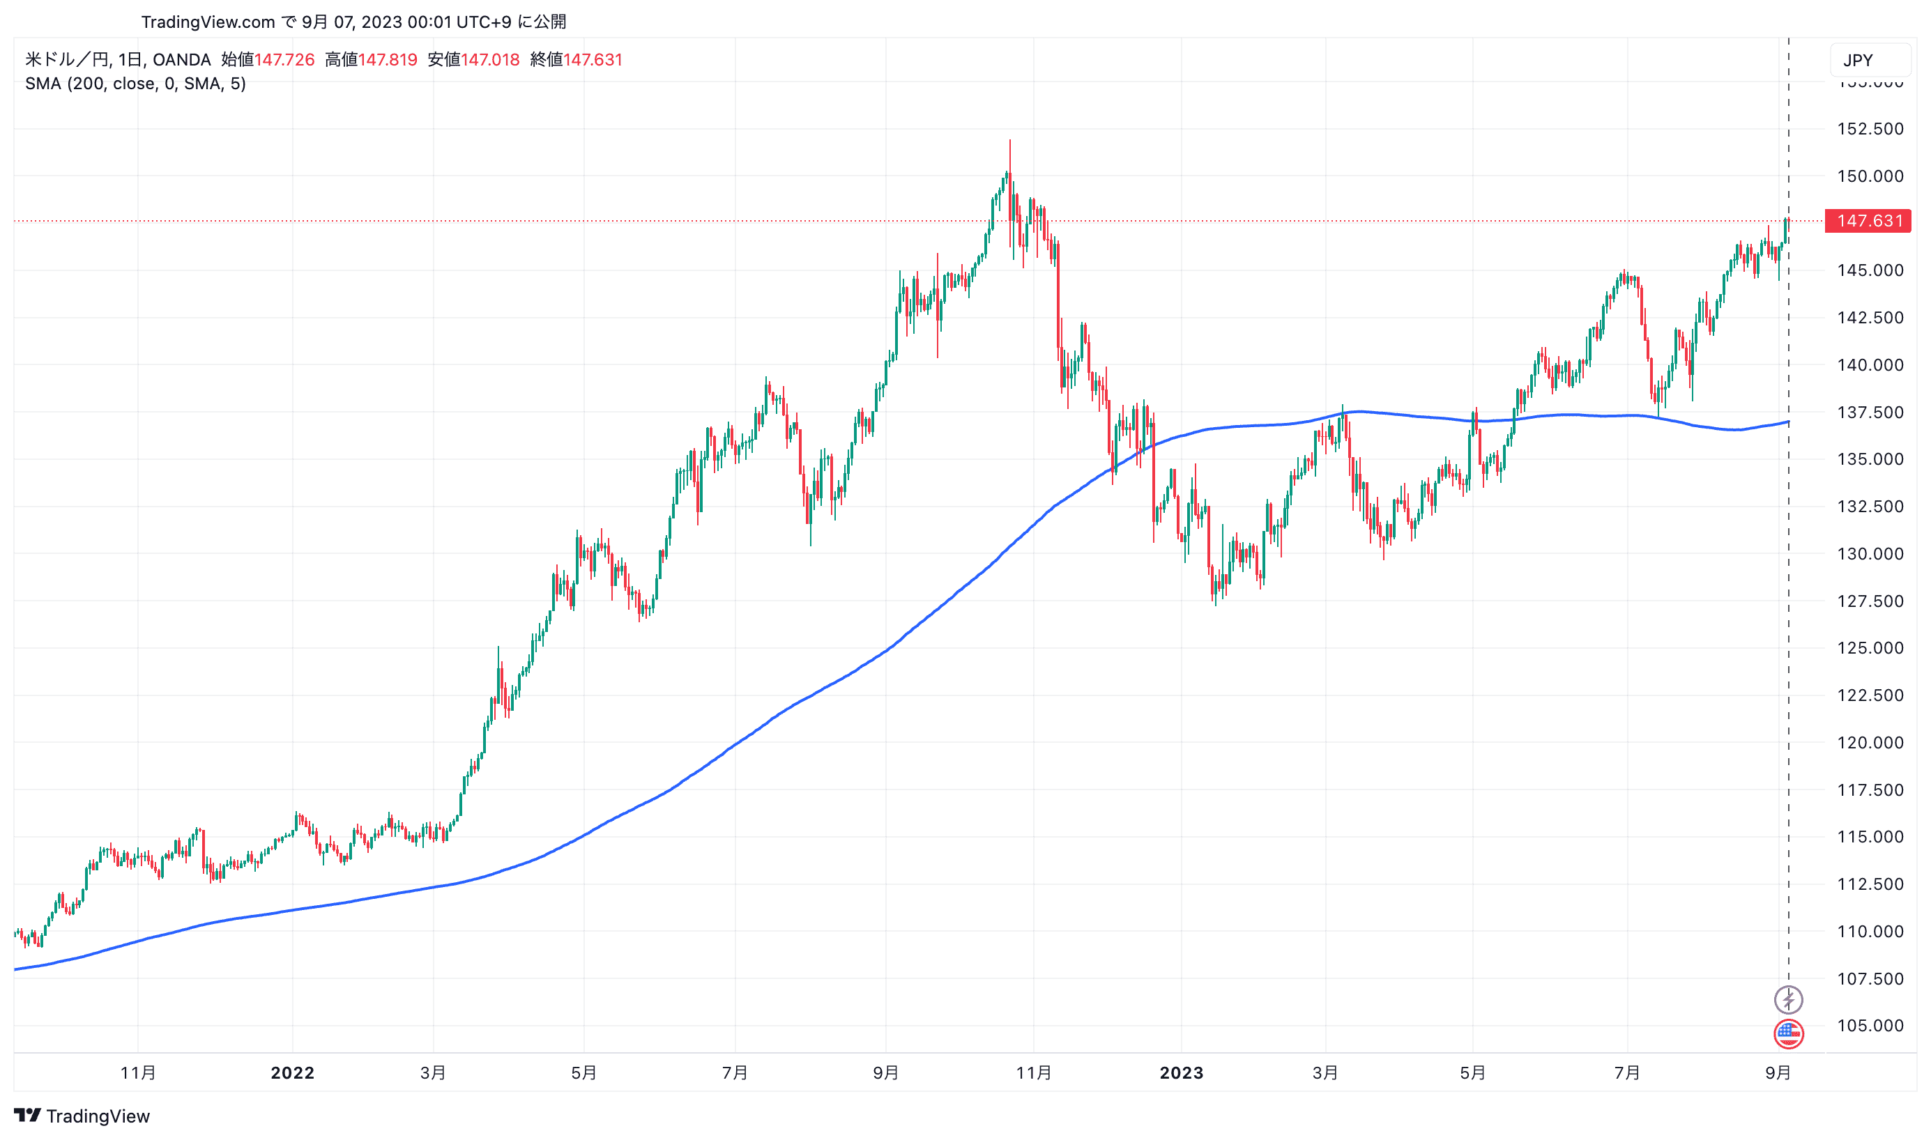1931x1140 pixels.
Task: Click the 127.500 price axis label
Action: pos(1870,601)
